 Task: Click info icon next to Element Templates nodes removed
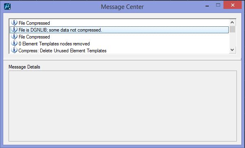tap(14, 43)
